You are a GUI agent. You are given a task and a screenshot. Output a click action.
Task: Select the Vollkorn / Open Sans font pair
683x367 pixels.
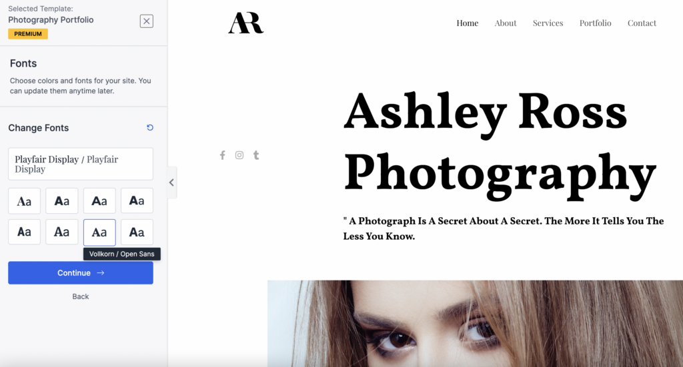[x=99, y=232]
